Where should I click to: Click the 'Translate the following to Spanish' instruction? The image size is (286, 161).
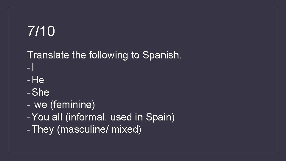(104, 55)
